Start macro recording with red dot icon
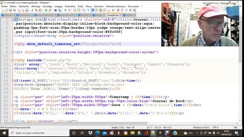The height and width of the screenshot is (137, 244). click(x=118, y=10)
